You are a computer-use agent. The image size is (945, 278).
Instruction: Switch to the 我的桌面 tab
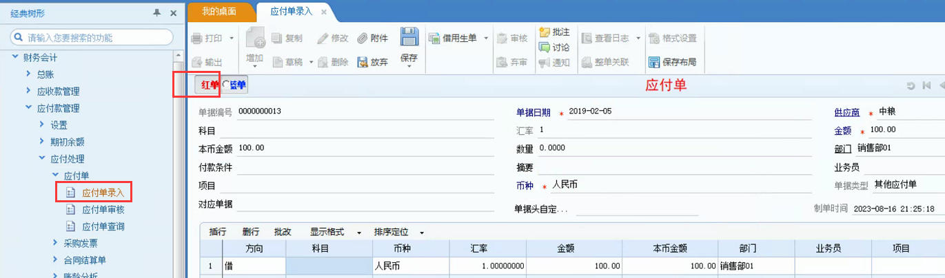[219, 12]
